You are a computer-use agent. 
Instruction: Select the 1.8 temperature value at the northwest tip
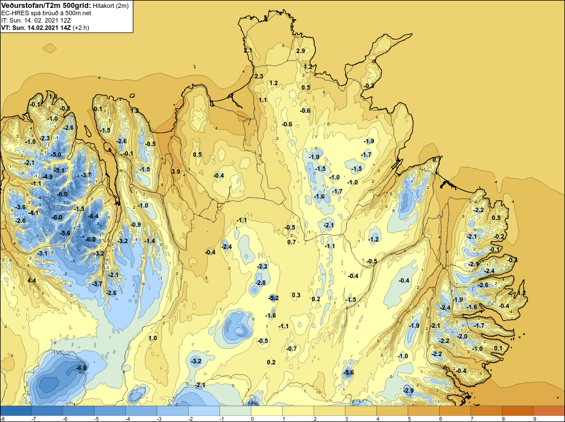(x=53, y=96)
